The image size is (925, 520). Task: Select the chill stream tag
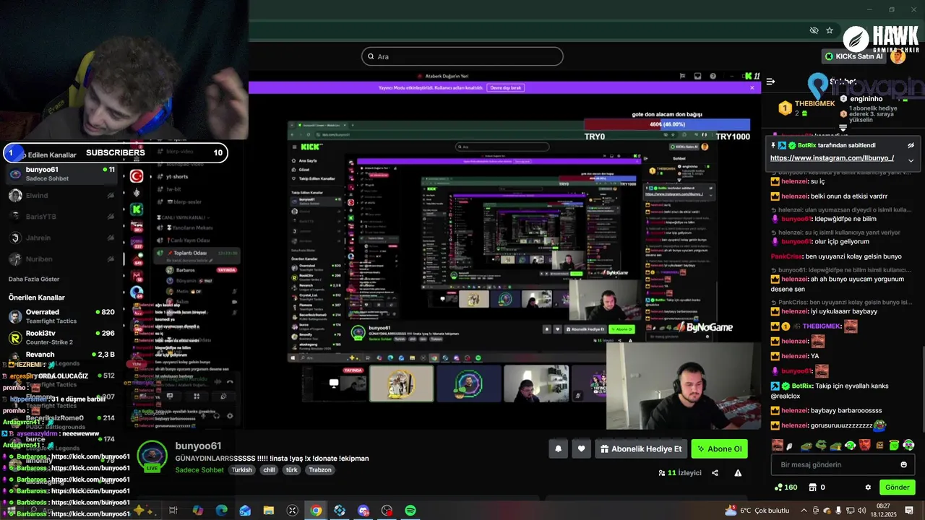click(269, 469)
